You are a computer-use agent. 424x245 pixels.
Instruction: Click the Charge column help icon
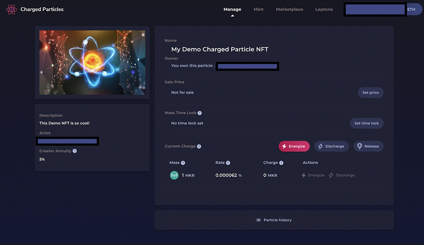click(281, 163)
